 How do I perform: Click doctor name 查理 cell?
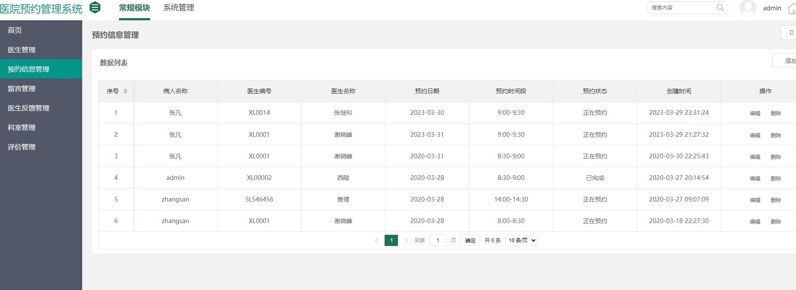point(343,199)
